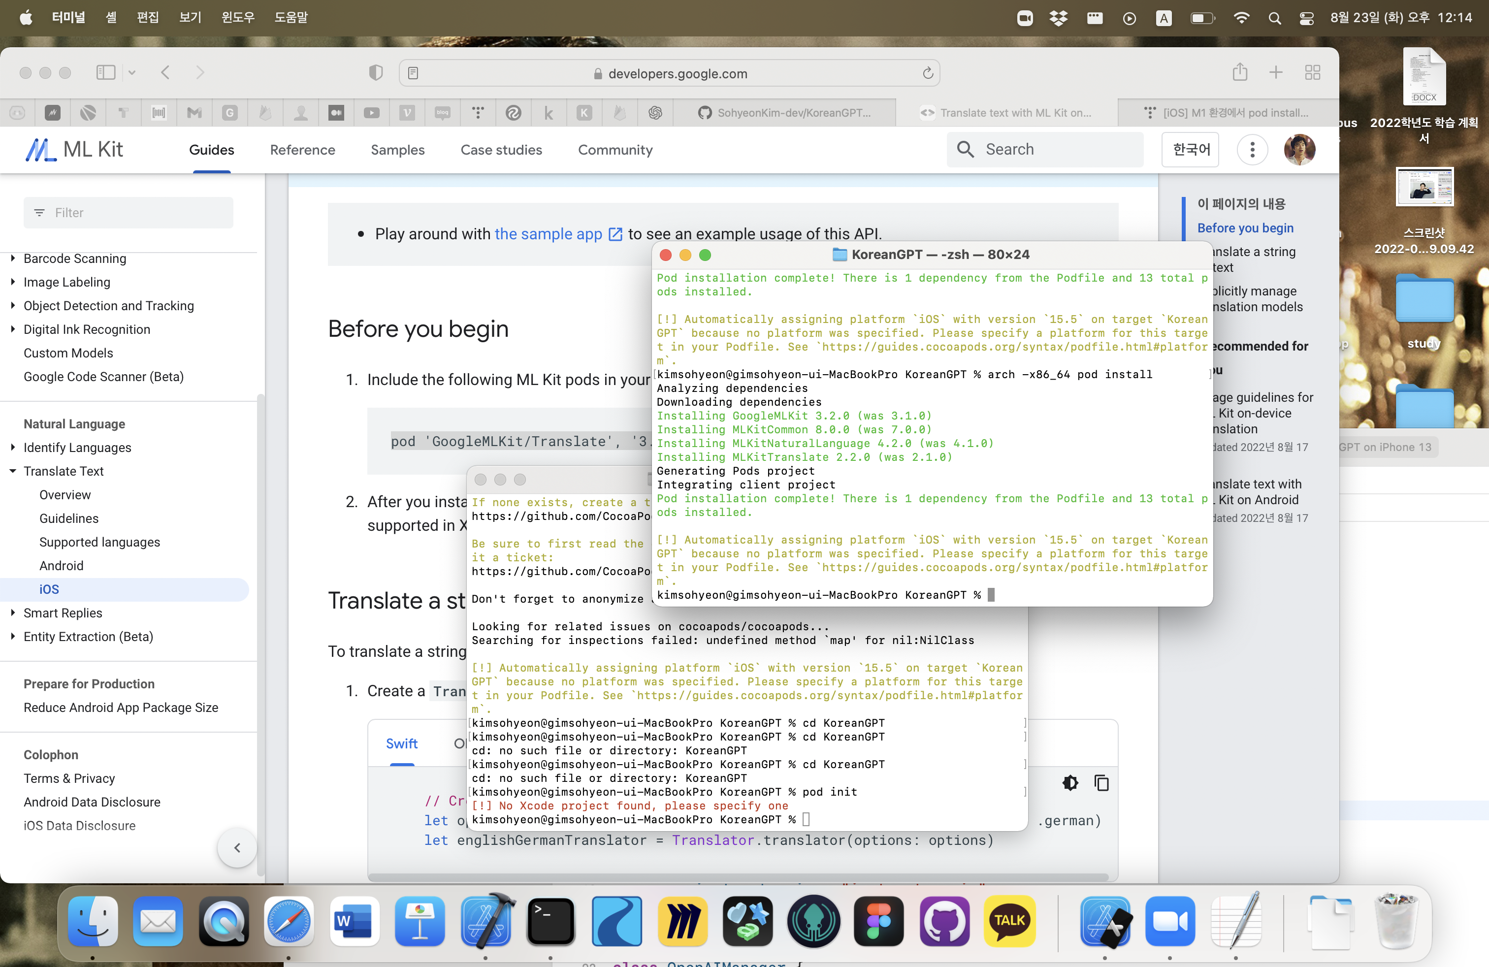Open Miro from the Dock
This screenshot has height=967, width=1489.
[x=682, y=921]
